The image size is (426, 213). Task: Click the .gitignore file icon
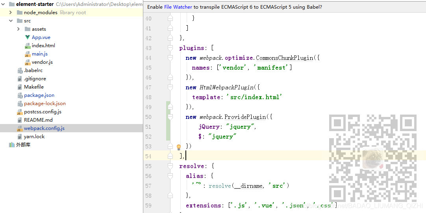20,79
